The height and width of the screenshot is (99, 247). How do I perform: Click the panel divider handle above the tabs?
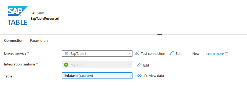[160, 34]
